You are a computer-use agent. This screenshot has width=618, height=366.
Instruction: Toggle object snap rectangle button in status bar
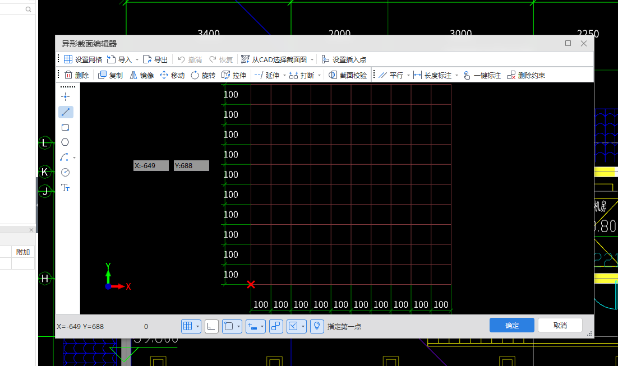(229, 326)
